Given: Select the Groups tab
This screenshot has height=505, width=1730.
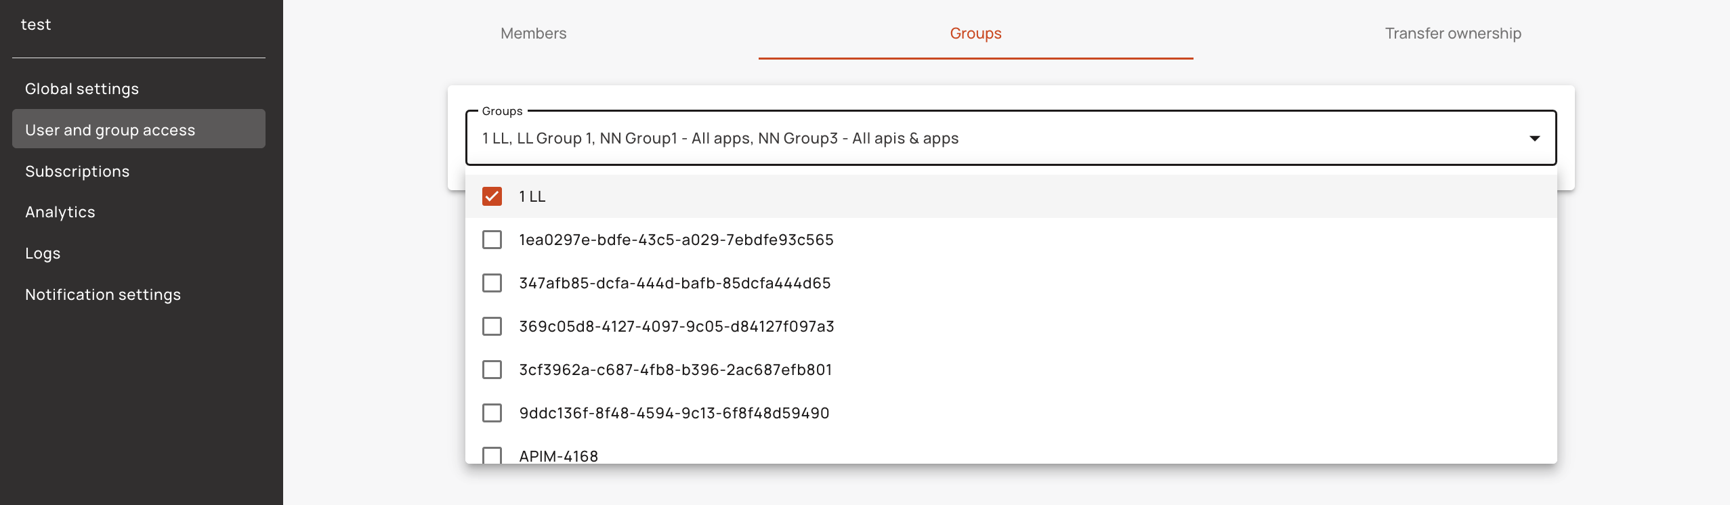Looking at the screenshot, I should (975, 33).
